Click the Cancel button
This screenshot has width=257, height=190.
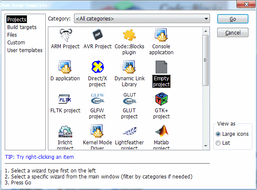tap(233, 32)
